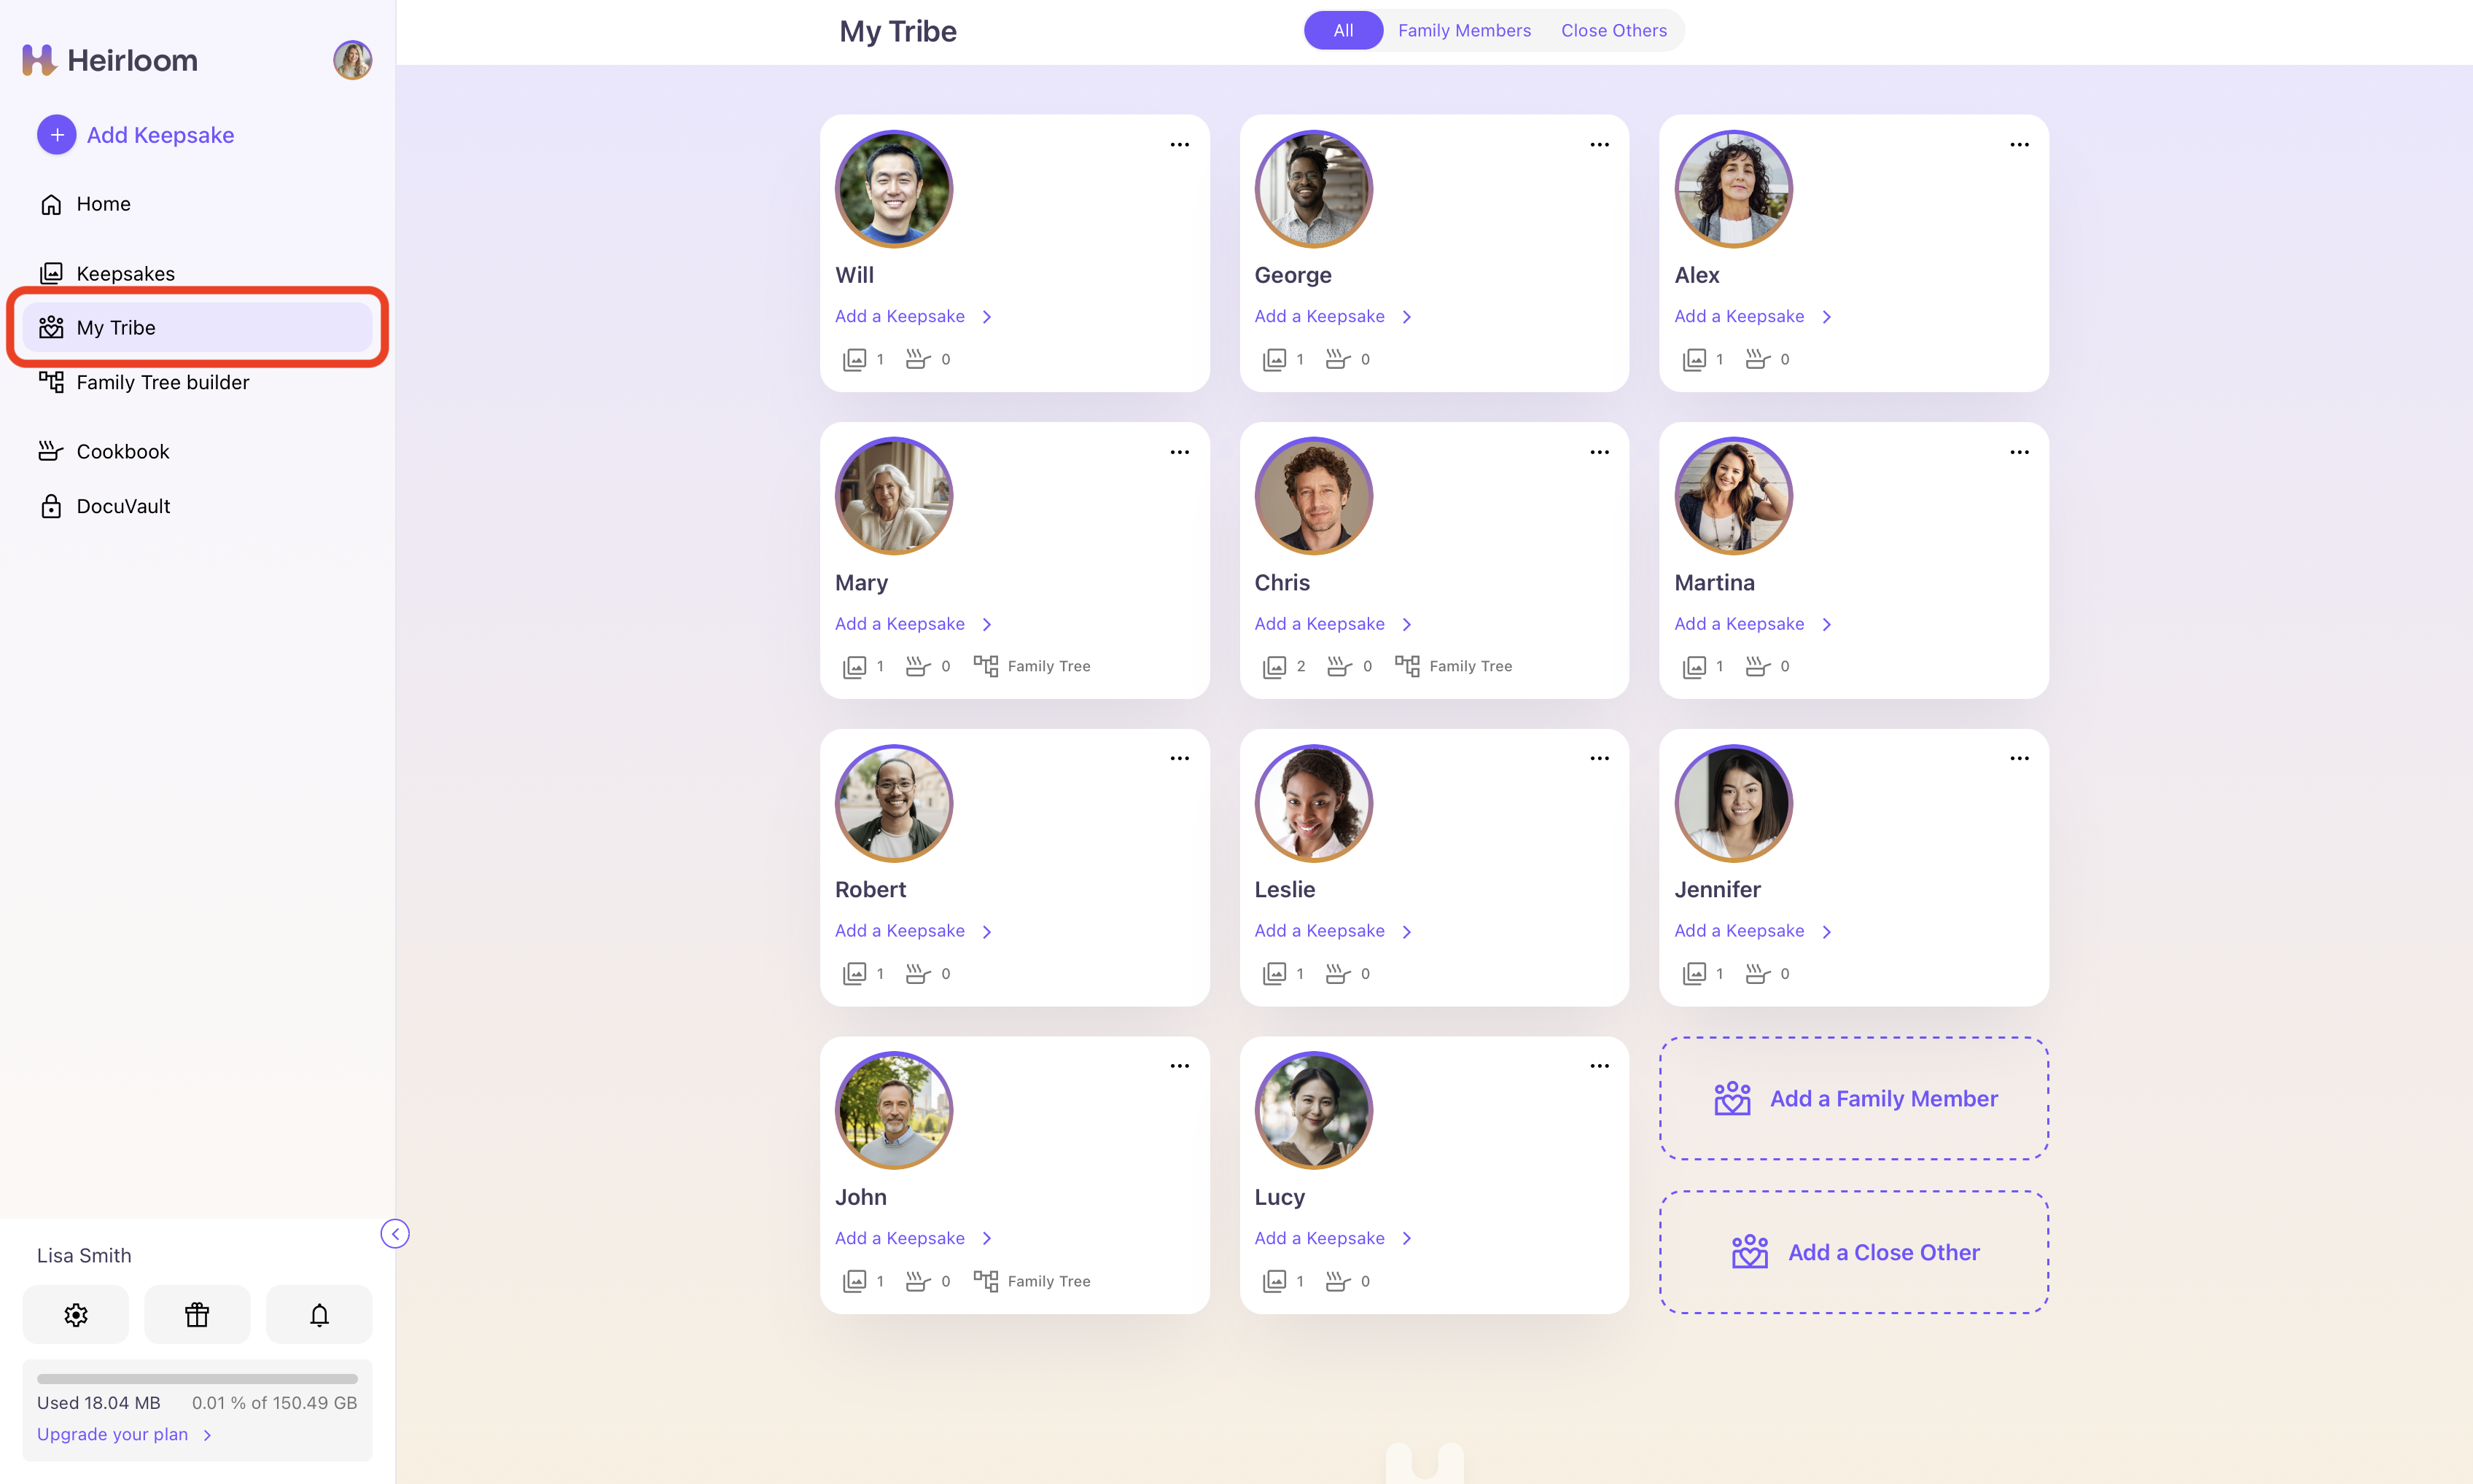This screenshot has height=1484, width=2473.
Task: Open the settings gear in sidebar
Action: pos(76,1314)
